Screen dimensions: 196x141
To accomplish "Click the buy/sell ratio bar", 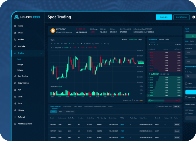I will coord(164,100).
